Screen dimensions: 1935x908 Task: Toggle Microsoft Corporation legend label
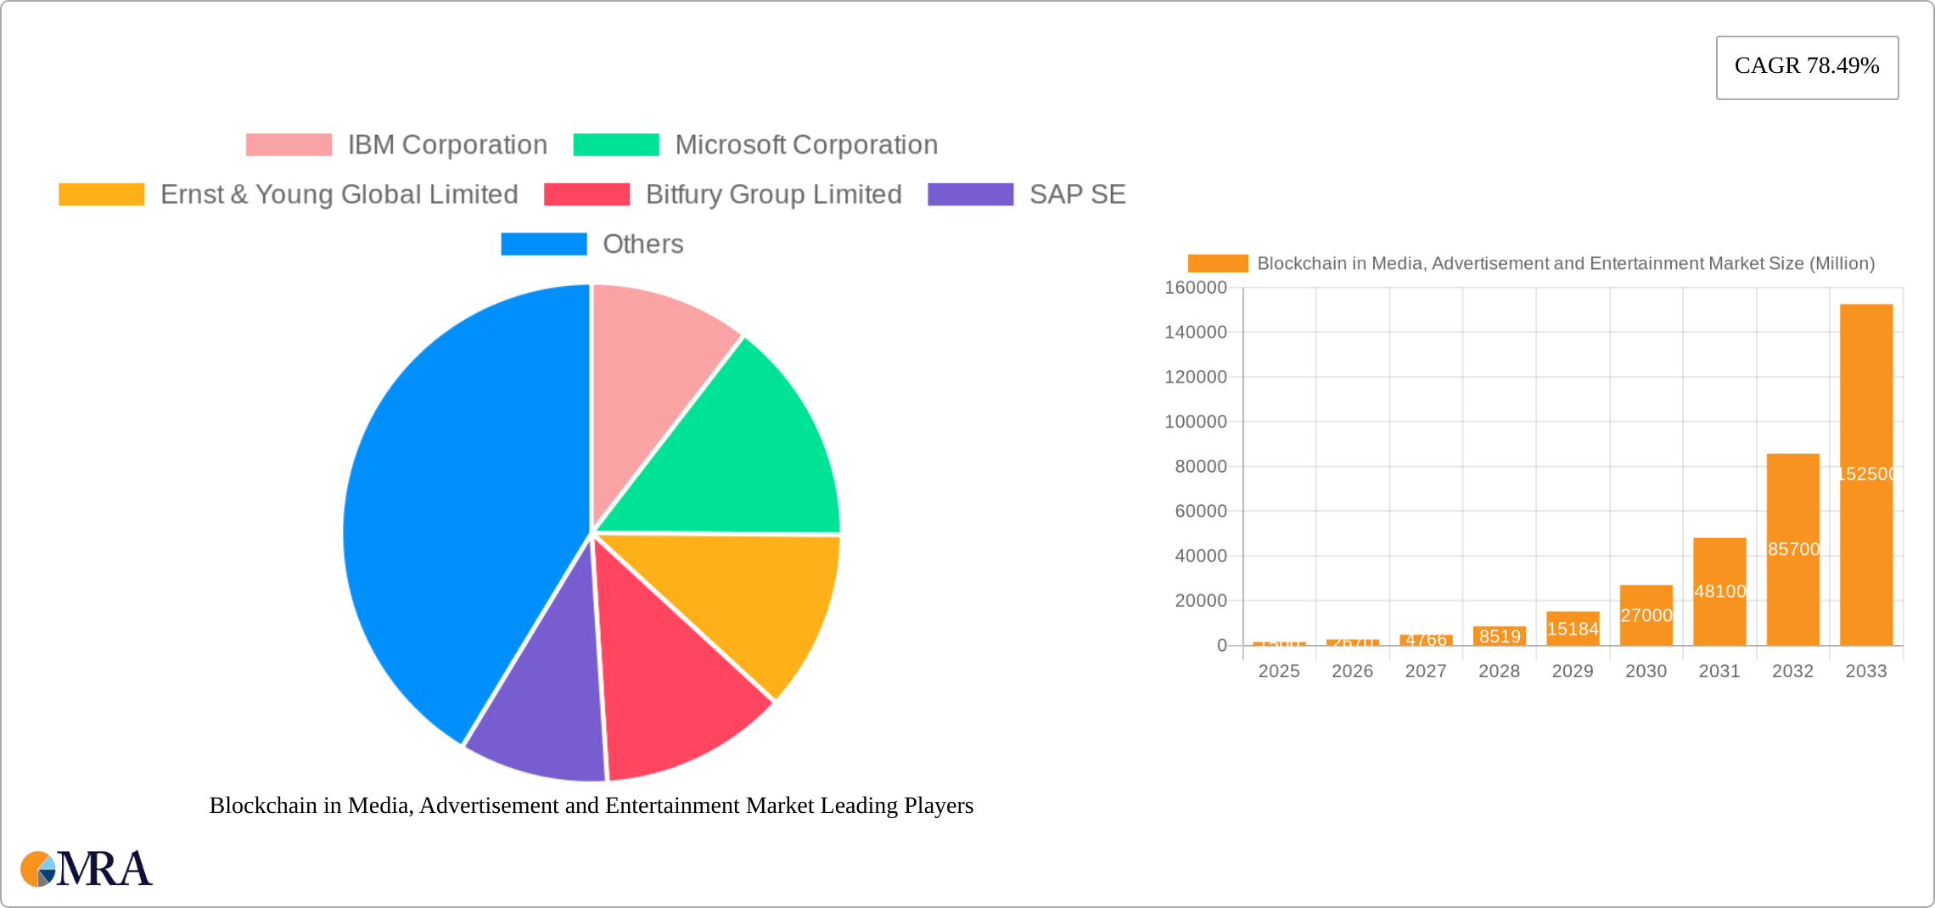pyautogui.click(x=806, y=145)
